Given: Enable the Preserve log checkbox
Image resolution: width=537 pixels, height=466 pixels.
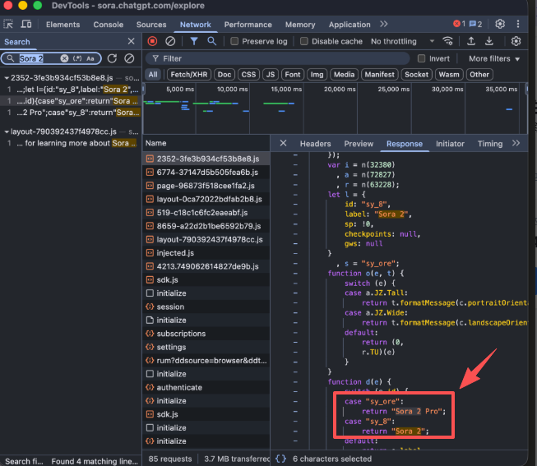Looking at the screenshot, I should coord(235,41).
